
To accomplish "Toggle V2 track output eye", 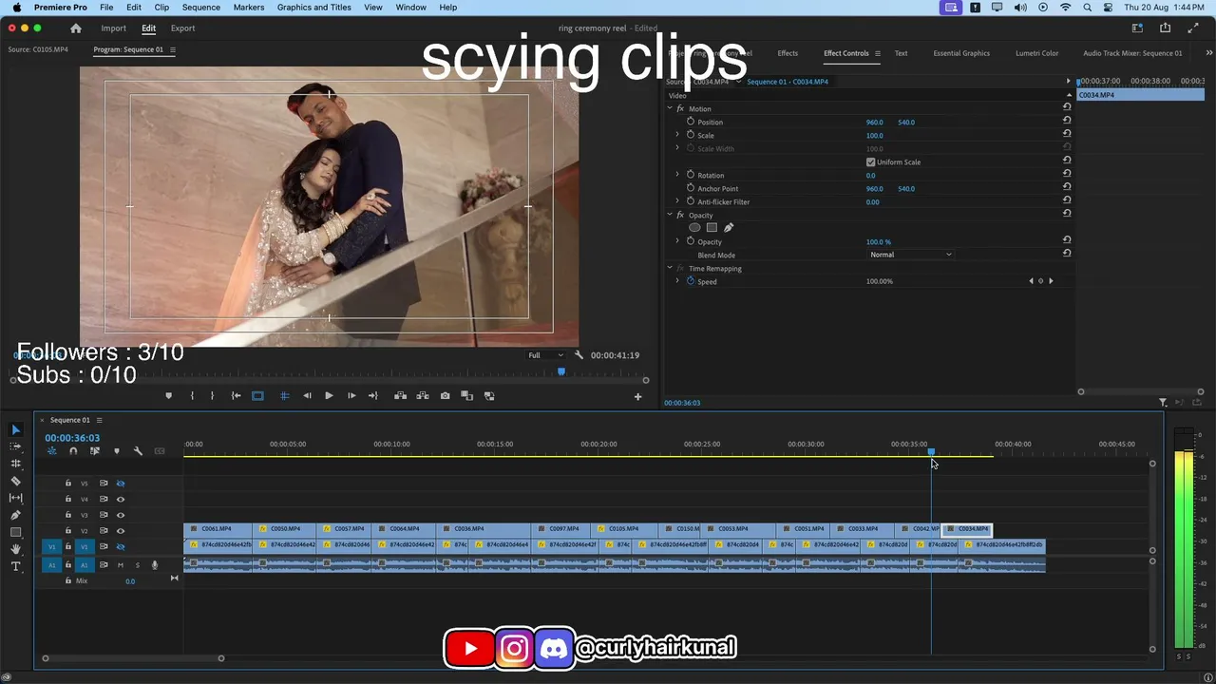I will point(121,531).
